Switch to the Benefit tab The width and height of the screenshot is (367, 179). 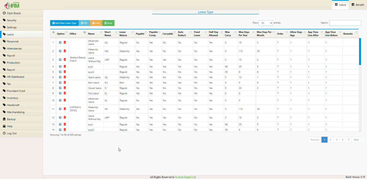358,5
